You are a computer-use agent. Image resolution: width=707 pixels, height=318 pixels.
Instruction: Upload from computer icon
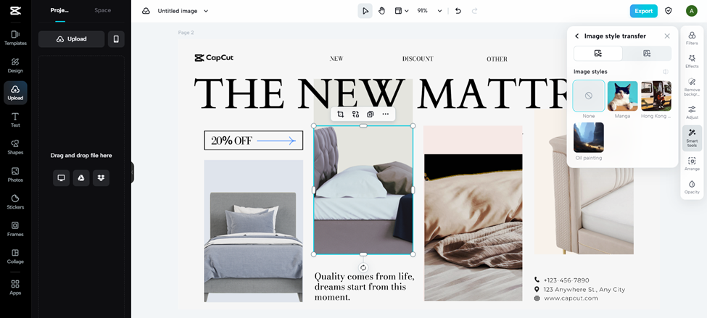click(62, 178)
